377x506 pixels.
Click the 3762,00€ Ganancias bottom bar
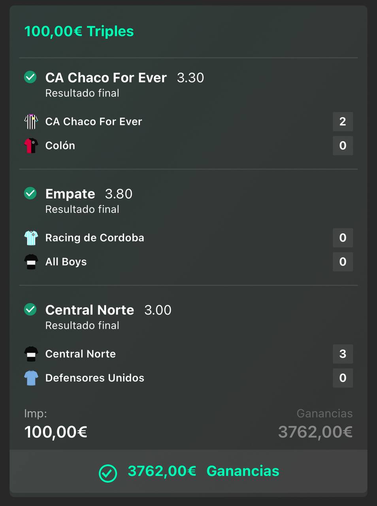pyautogui.click(x=188, y=471)
